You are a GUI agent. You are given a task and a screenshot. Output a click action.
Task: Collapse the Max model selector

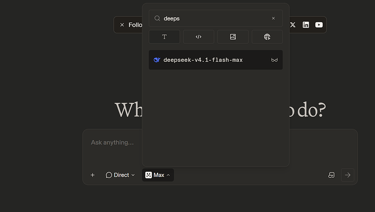point(158,175)
